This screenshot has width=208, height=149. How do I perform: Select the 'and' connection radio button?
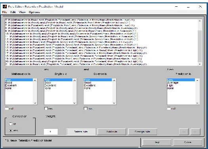point(11,130)
